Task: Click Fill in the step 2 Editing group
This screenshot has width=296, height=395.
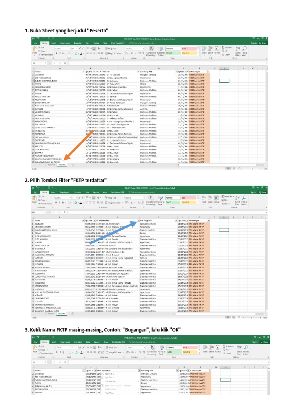Action: tap(225, 200)
